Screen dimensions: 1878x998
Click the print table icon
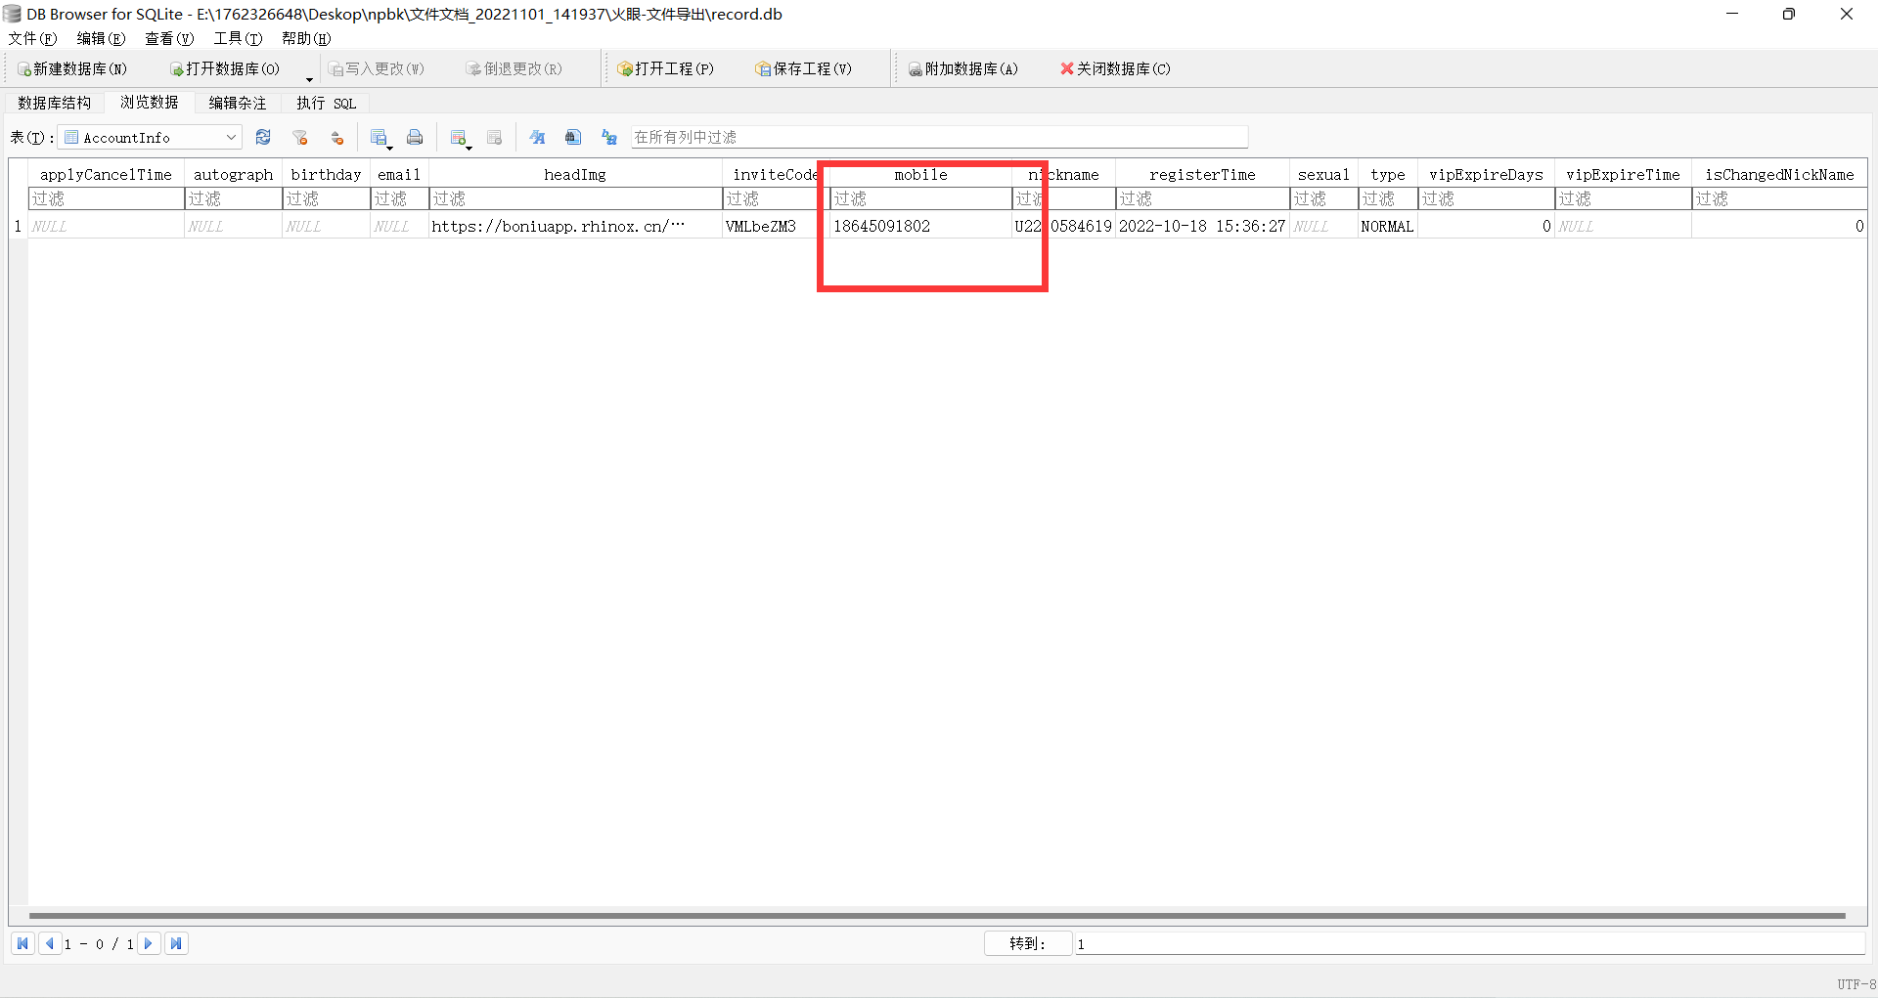coord(415,138)
